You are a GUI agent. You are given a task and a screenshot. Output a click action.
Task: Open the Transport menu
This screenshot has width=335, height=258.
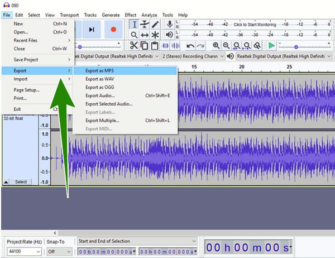click(x=69, y=15)
